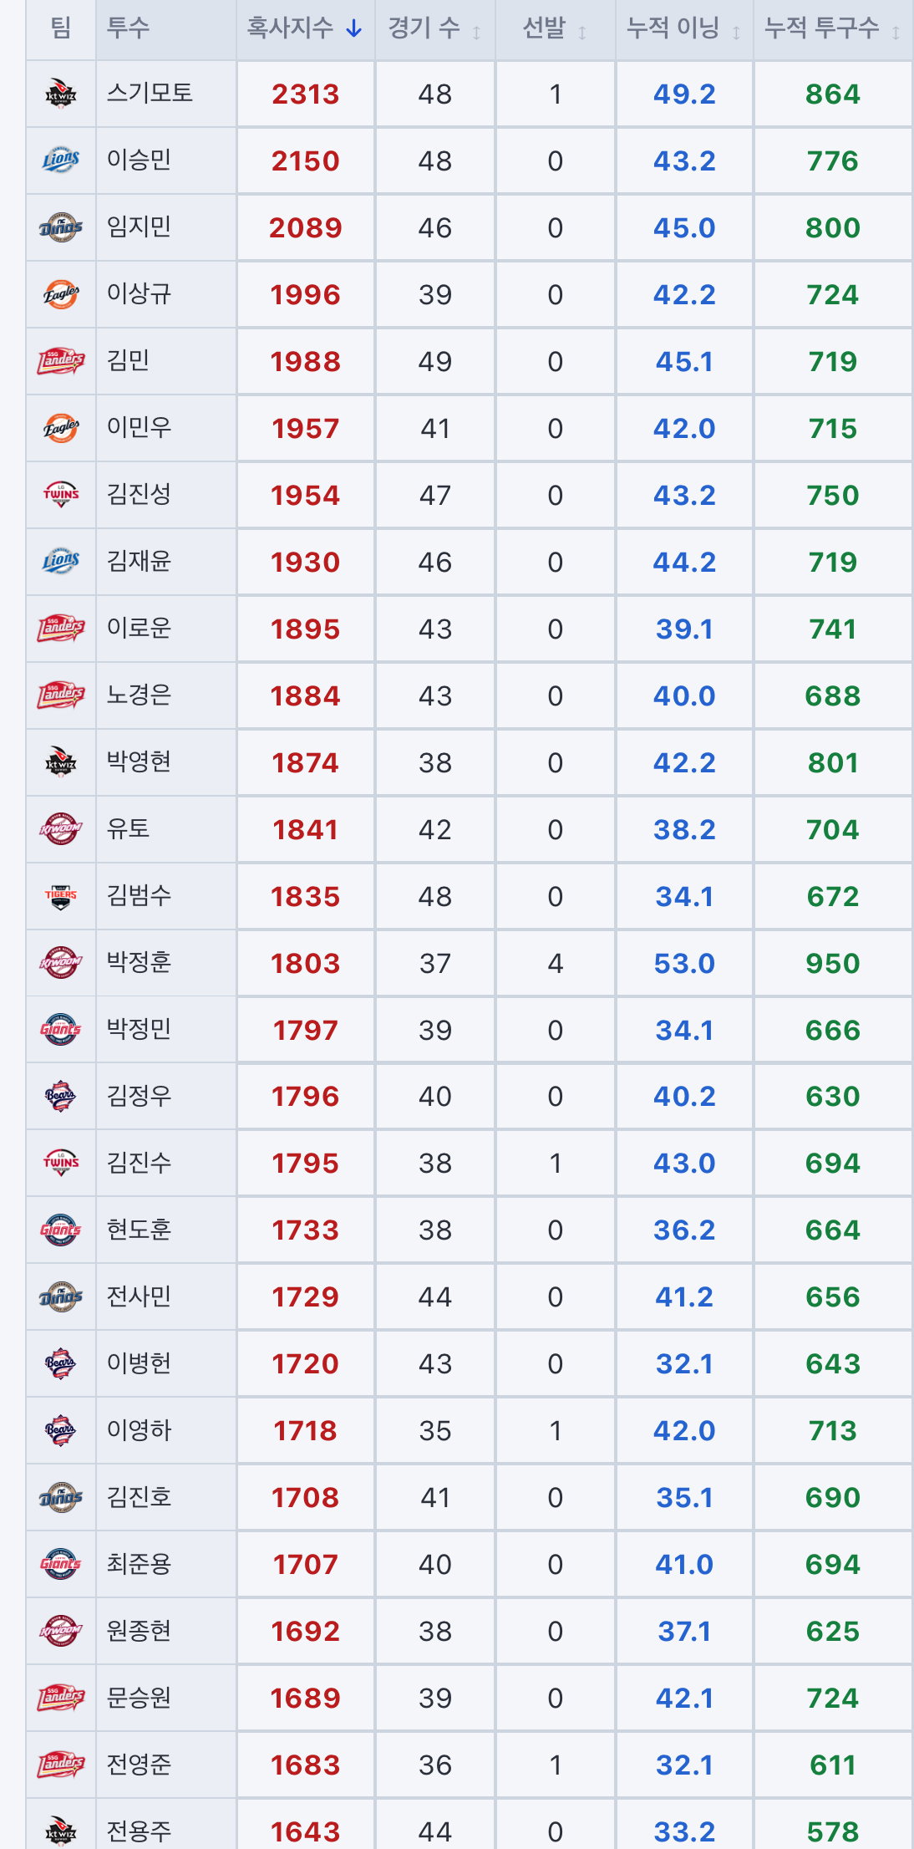Select 최준용's row name
This screenshot has height=1849, width=914.
coord(139,1564)
